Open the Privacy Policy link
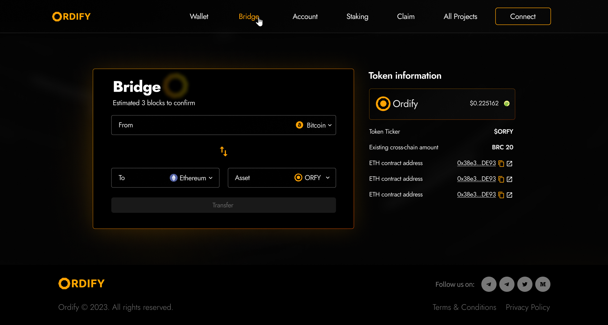 (528, 307)
